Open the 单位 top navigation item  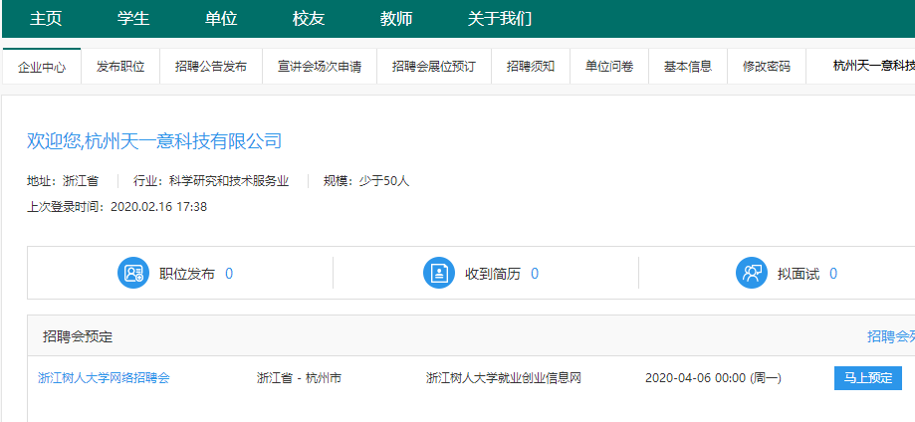(221, 19)
